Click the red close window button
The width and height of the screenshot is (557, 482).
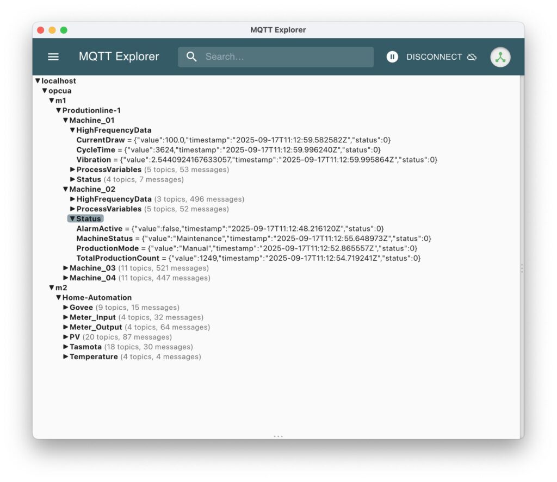(41, 30)
